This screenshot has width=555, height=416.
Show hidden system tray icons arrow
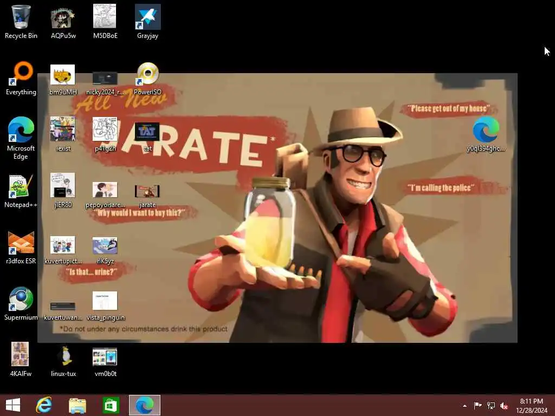coord(464,406)
